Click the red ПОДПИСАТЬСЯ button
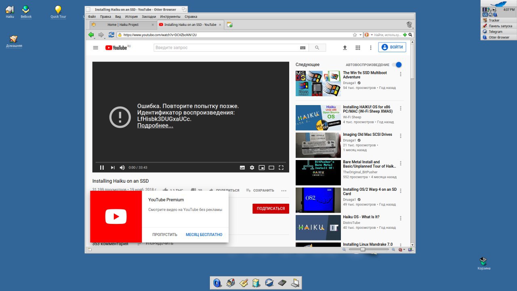 tap(271, 209)
